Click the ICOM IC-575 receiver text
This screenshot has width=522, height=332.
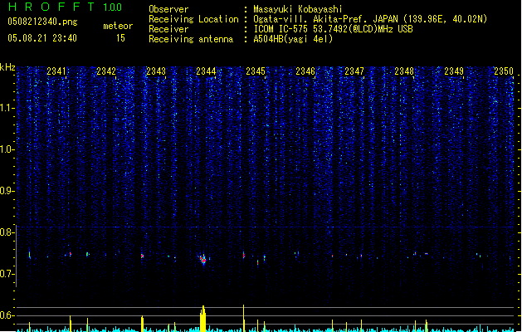[x=333, y=29]
